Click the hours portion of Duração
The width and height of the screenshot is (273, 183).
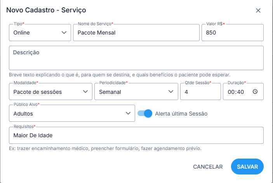pos(231,92)
